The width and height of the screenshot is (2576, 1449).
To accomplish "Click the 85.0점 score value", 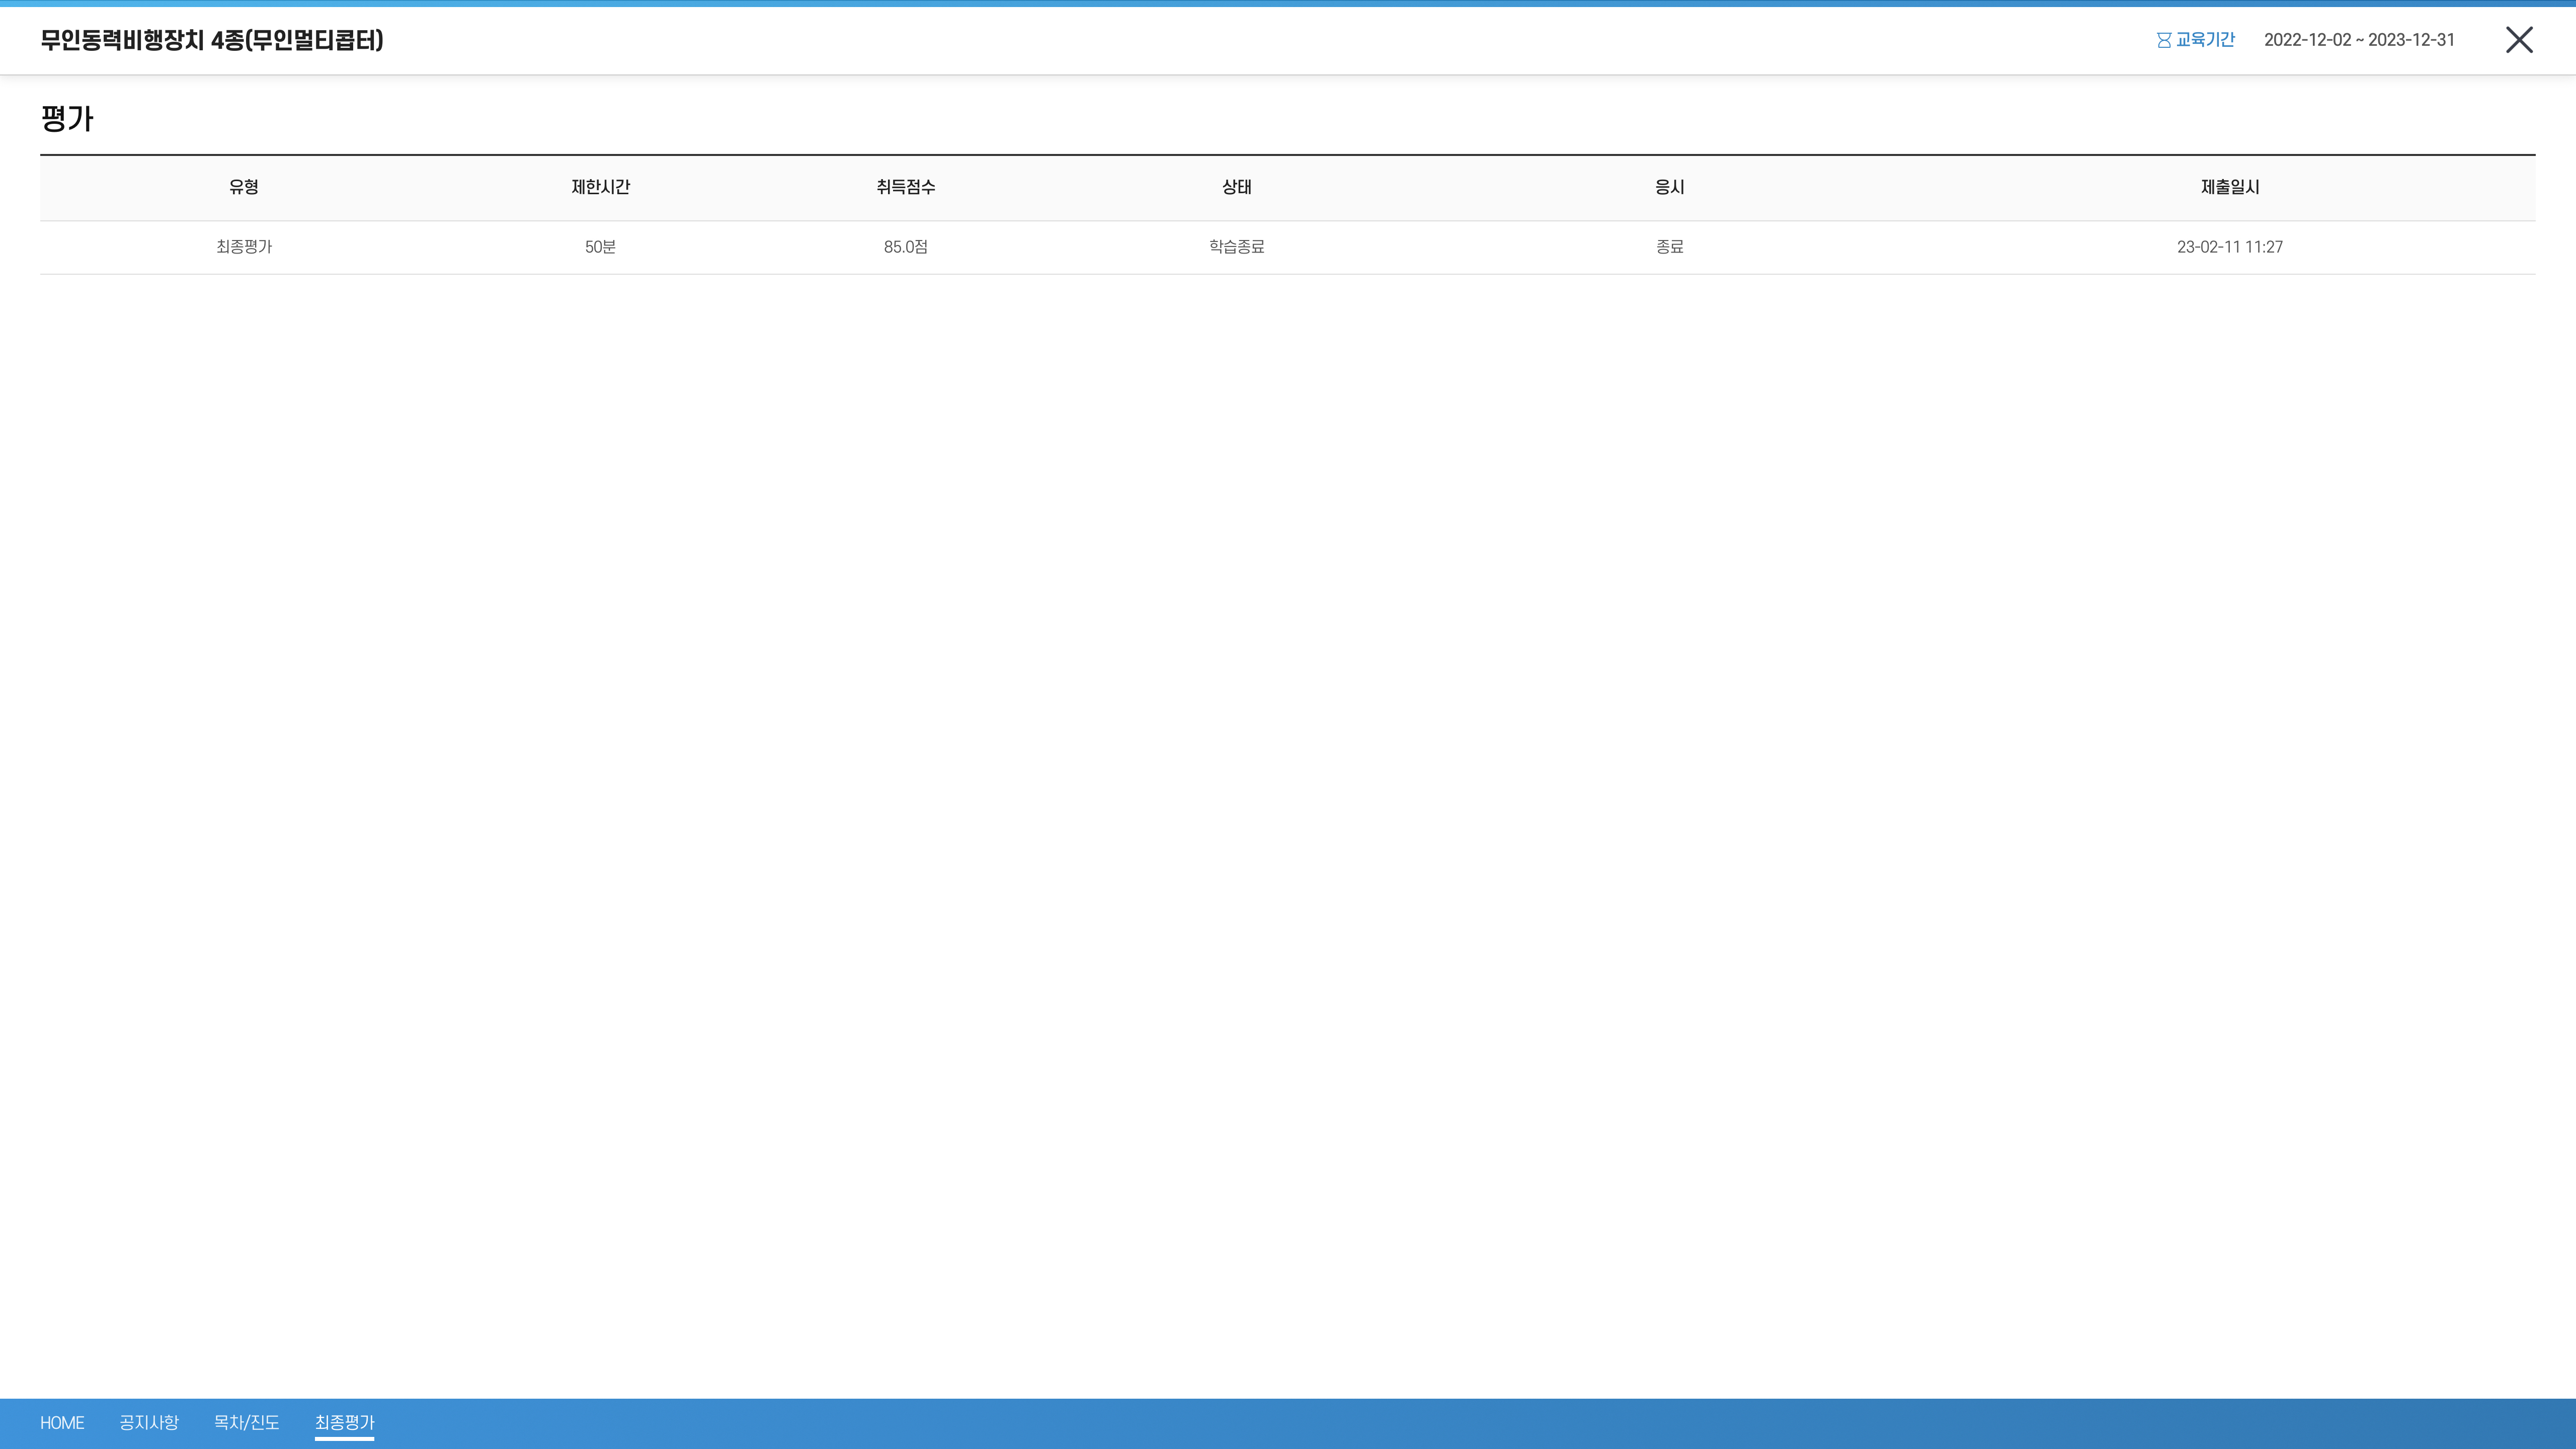I will point(905,247).
